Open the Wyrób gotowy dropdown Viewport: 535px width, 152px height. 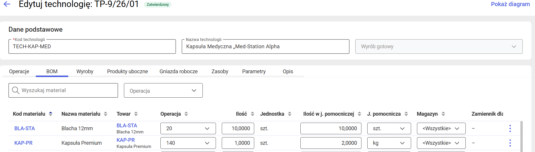point(439,47)
